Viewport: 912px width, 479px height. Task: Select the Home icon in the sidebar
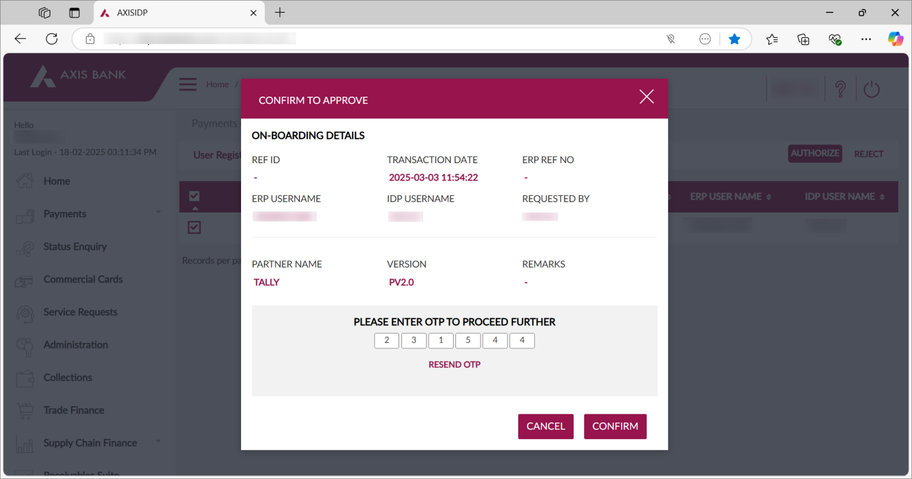click(24, 180)
